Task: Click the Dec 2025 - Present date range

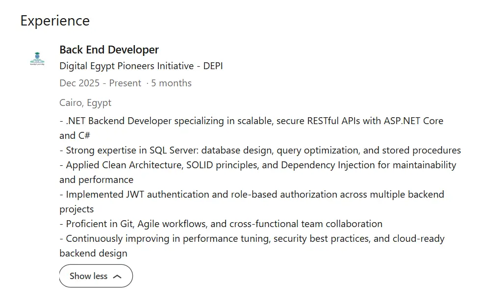Action: (x=100, y=83)
